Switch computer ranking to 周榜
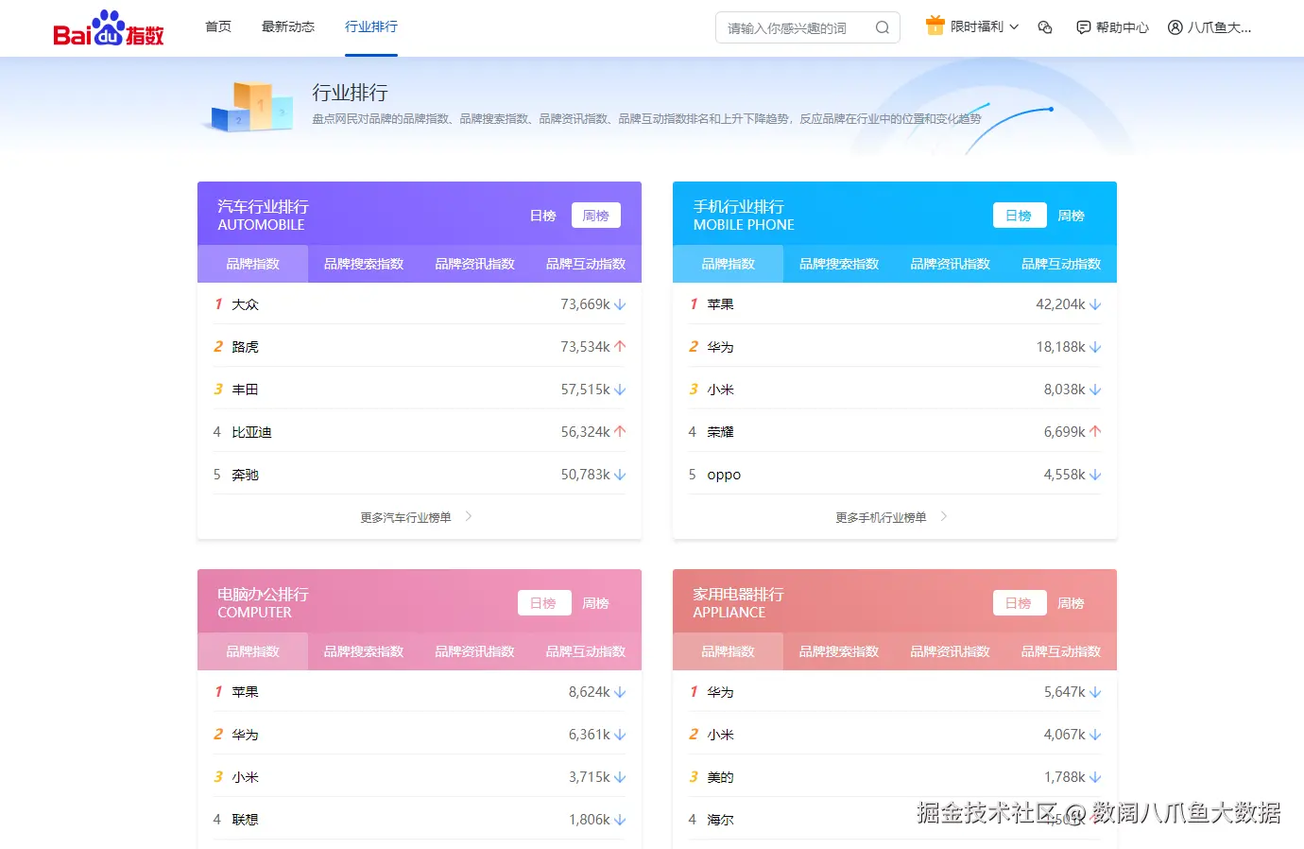Image resolution: width=1304 pixels, height=849 pixels. (x=596, y=603)
